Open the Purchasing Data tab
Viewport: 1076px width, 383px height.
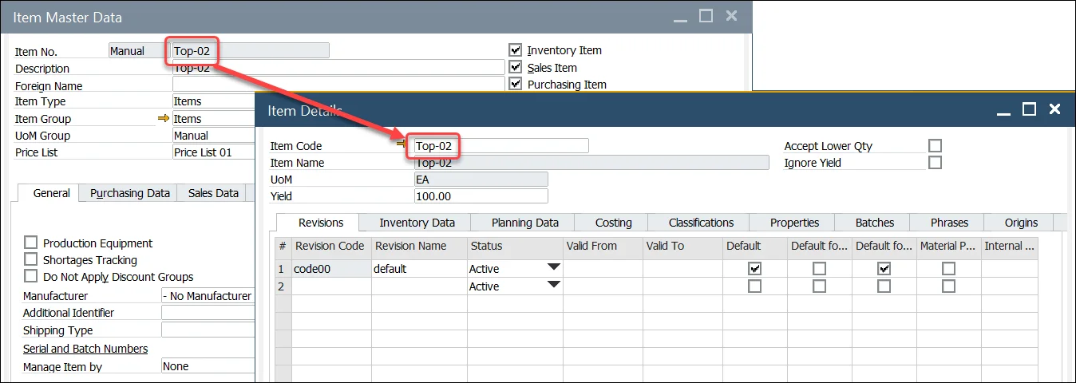(x=129, y=193)
